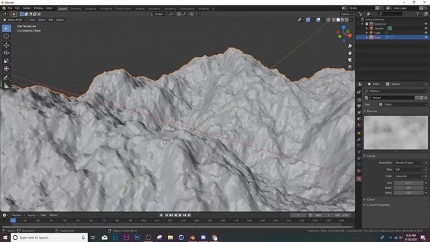The width and height of the screenshot is (430, 242).
Task: Open the World properties tab icon
Action: pos(359,126)
